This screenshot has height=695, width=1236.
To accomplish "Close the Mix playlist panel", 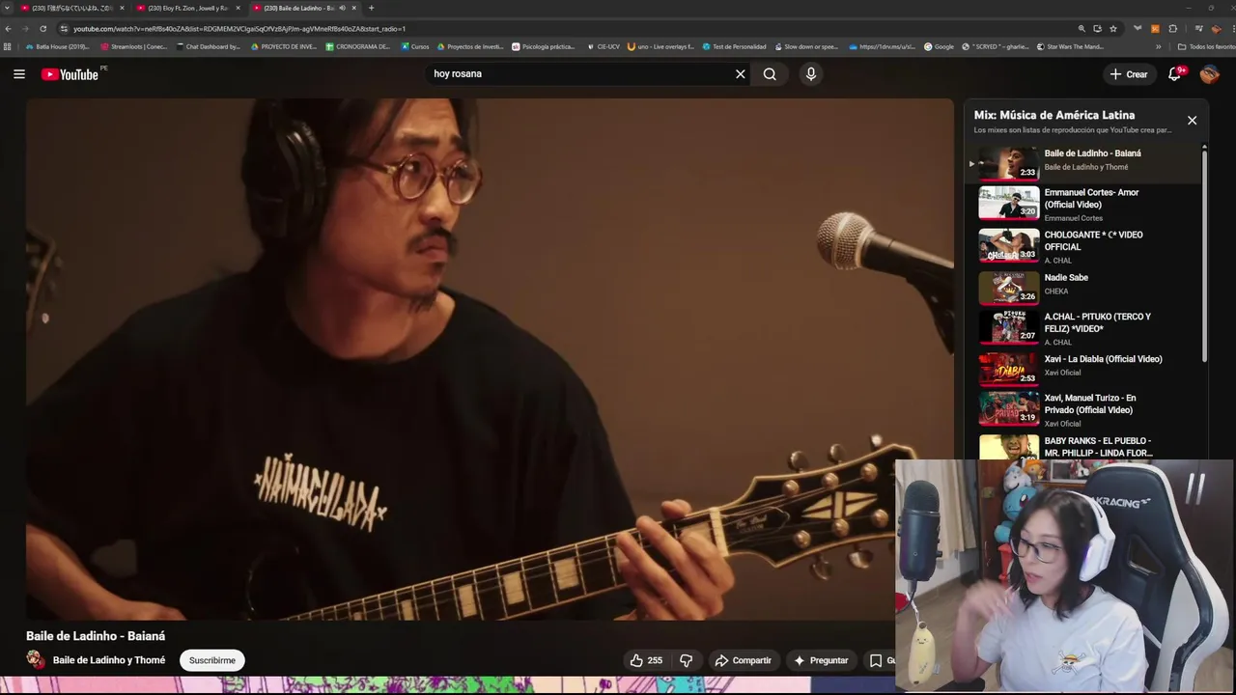I will tap(1192, 121).
